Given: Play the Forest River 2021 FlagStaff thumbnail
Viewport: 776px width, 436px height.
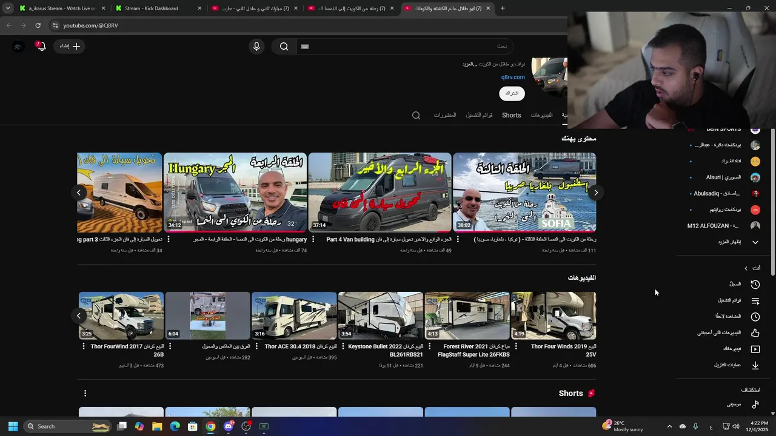Looking at the screenshot, I should pyautogui.click(x=467, y=315).
